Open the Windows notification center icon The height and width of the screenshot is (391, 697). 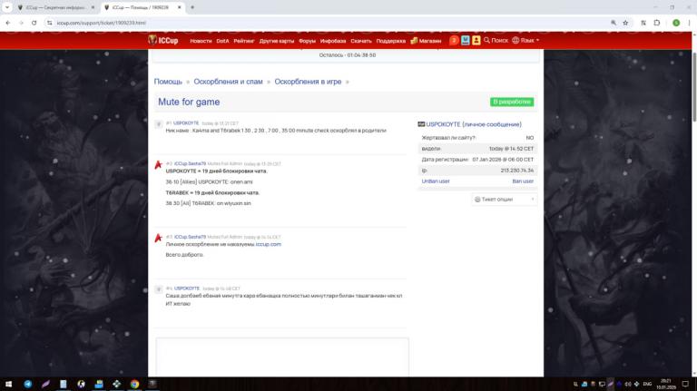pos(685,384)
